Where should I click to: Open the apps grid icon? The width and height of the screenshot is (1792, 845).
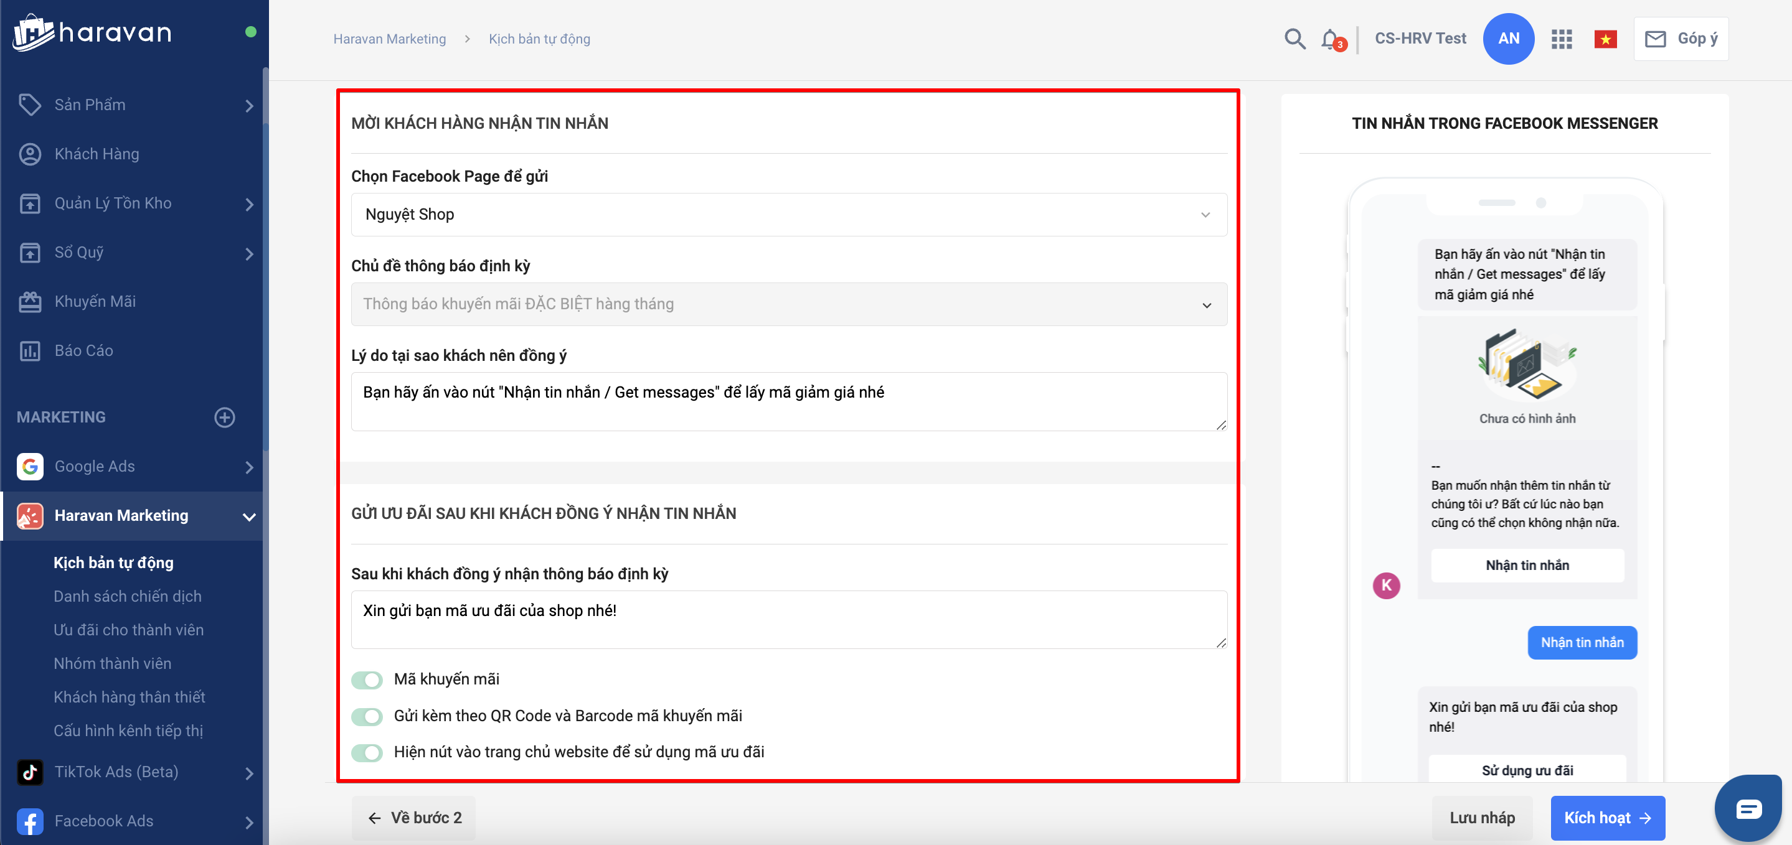(x=1561, y=39)
